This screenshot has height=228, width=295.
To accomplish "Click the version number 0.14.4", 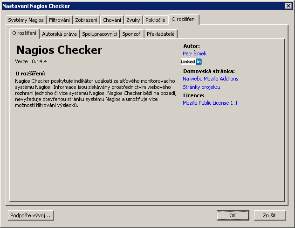I will [x=39, y=61].
